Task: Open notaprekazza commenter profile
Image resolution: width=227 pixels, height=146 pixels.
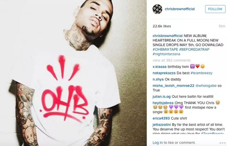Action: [164, 73]
